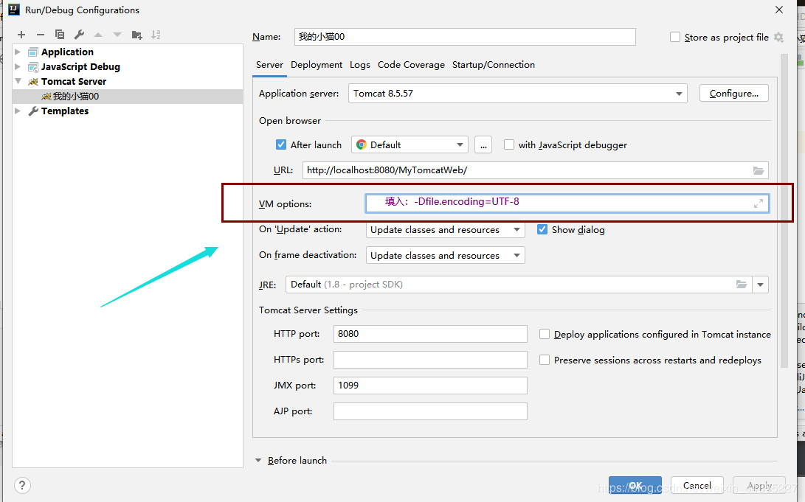
Task: Click the Configure... button
Action: pos(733,94)
